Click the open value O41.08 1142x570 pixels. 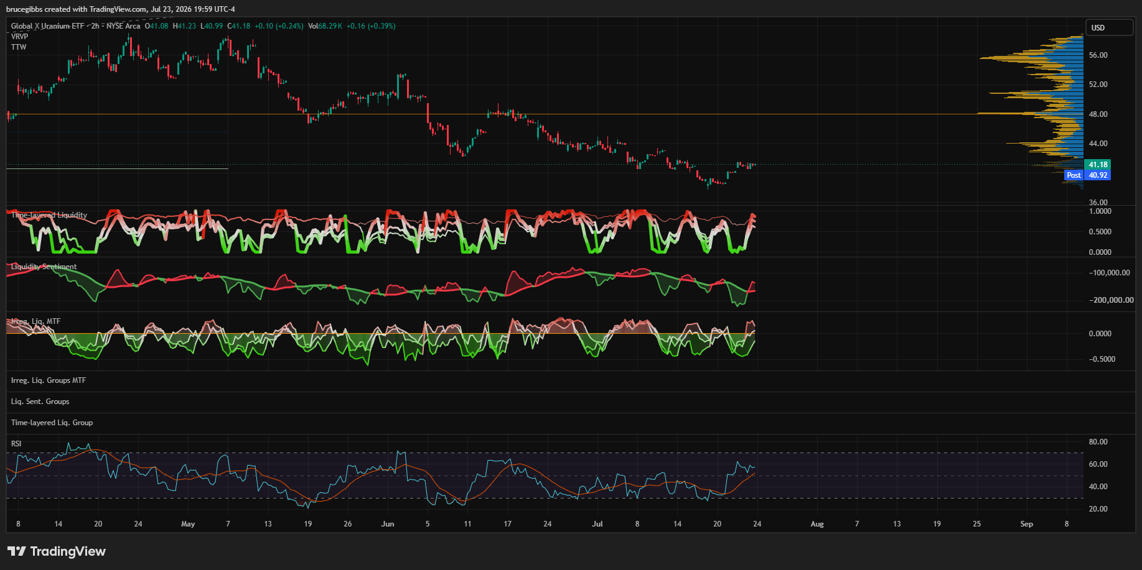156,26
